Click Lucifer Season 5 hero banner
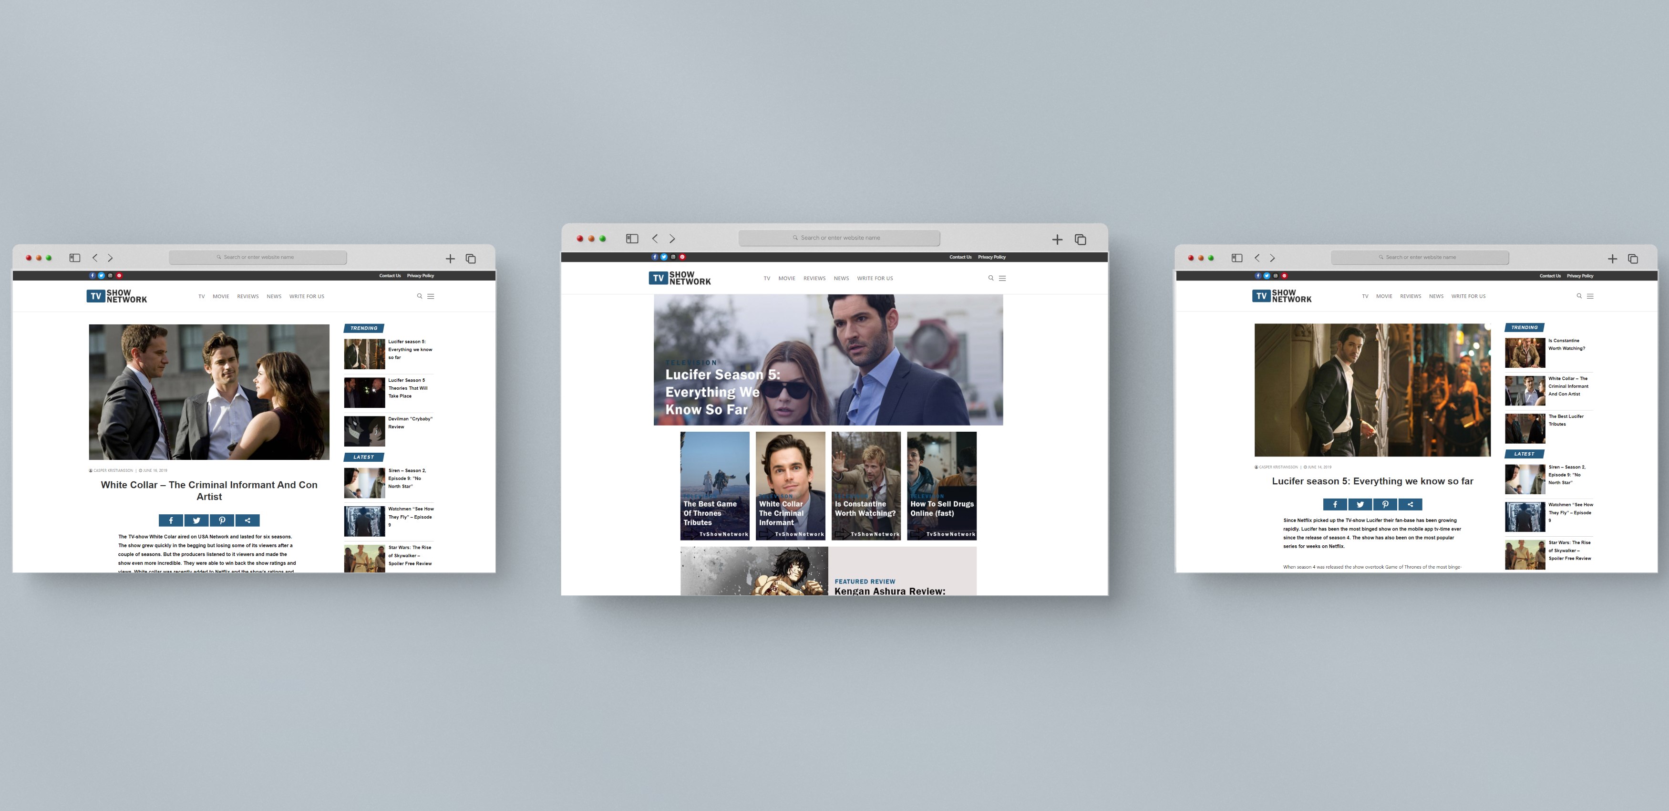1669x811 pixels. pyautogui.click(x=828, y=360)
